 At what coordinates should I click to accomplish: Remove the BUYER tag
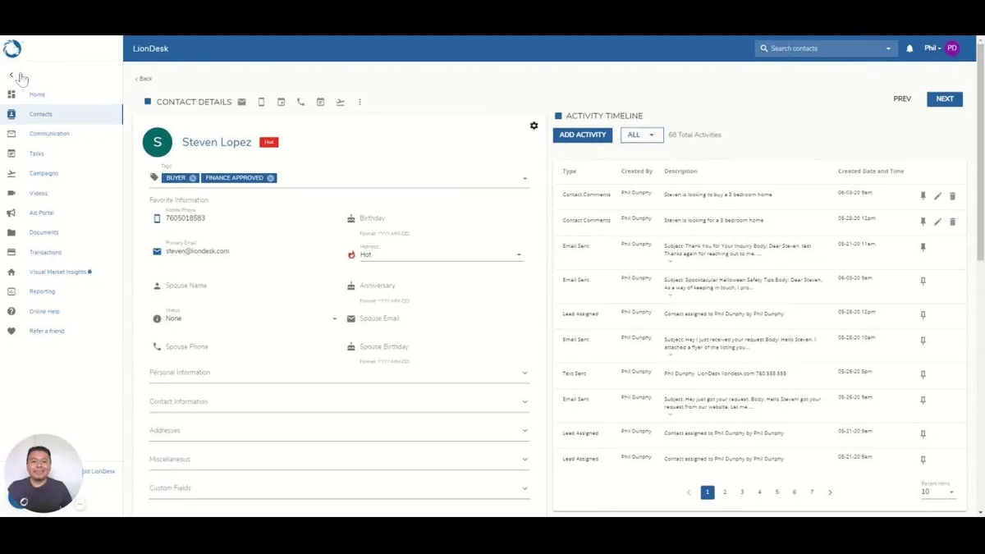193,178
